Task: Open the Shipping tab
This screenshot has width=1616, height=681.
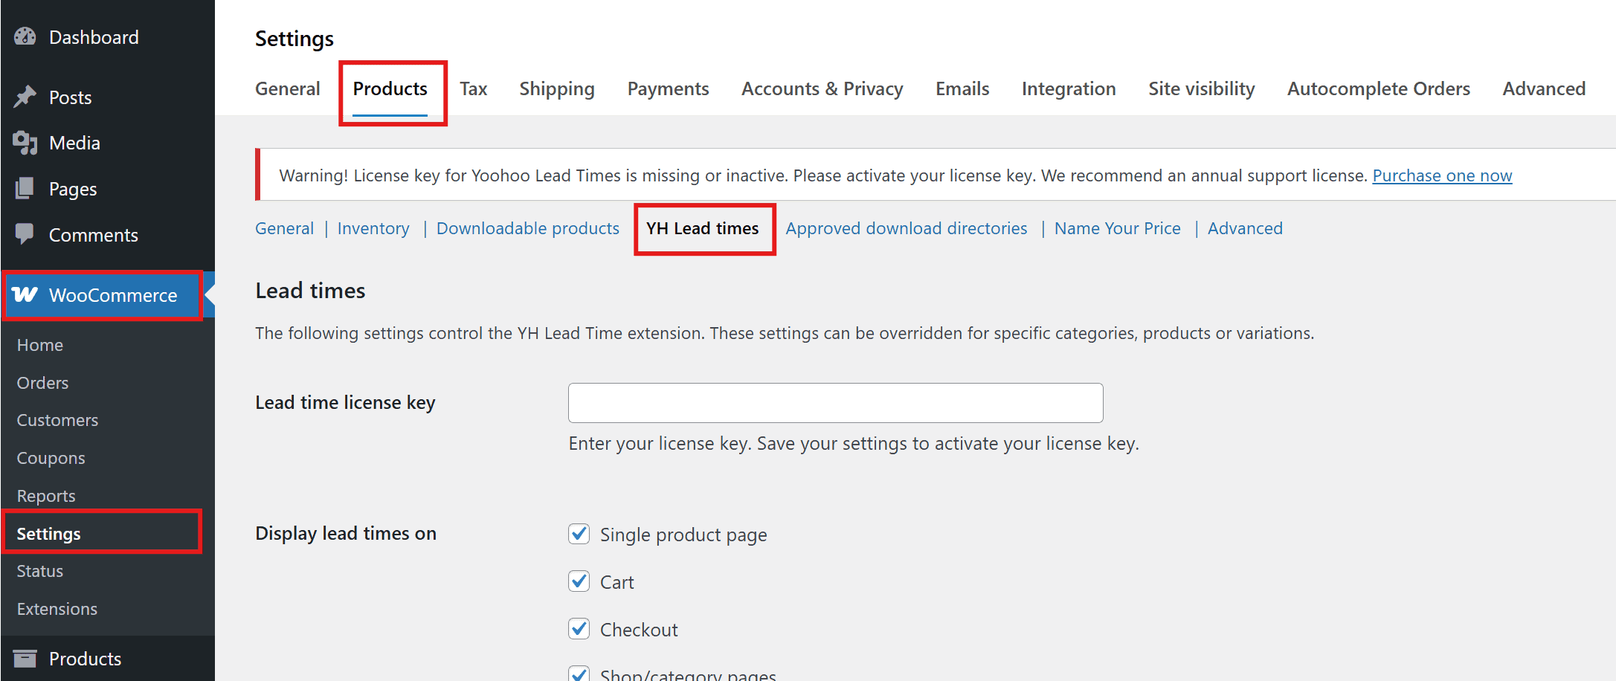Action: tap(557, 88)
